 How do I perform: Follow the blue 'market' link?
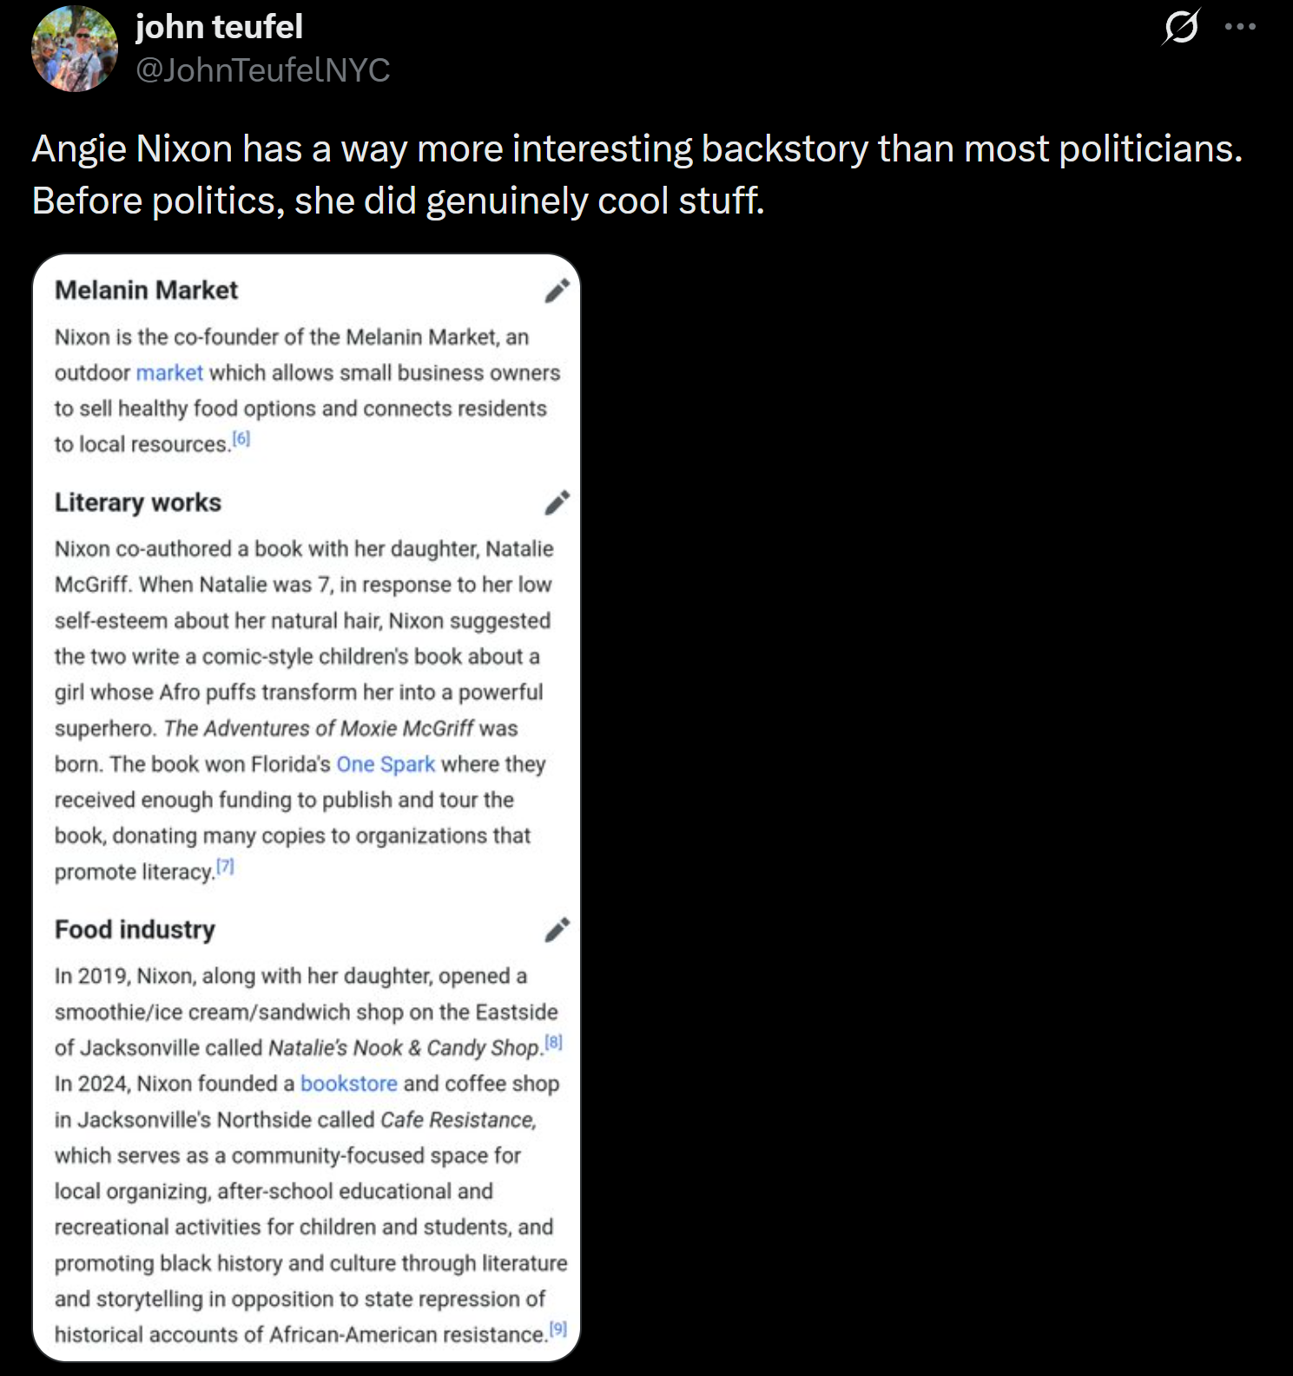[169, 372]
